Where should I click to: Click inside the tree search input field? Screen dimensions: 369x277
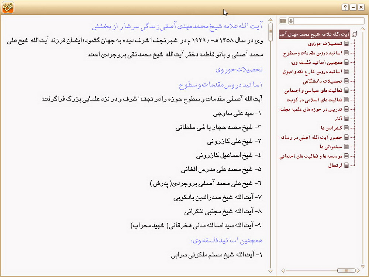[x=328, y=21]
